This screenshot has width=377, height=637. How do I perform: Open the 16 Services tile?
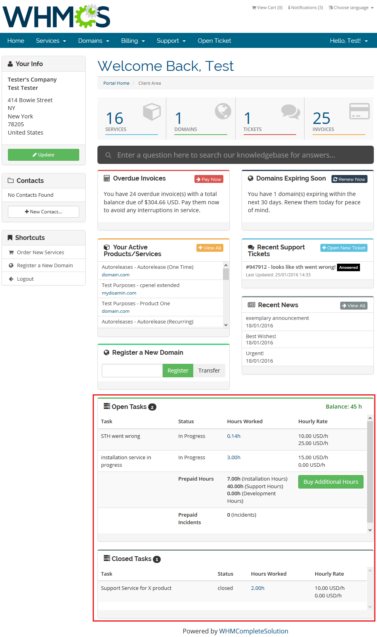point(132,118)
